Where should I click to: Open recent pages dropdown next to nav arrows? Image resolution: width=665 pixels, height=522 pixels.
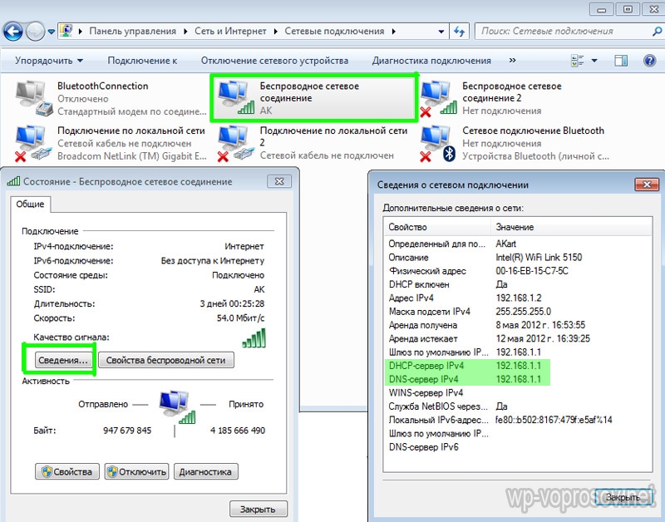pos(52,32)
